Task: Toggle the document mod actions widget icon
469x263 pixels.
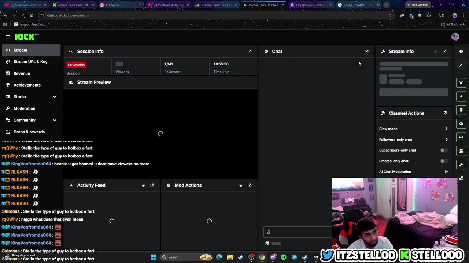Action: 461,110
